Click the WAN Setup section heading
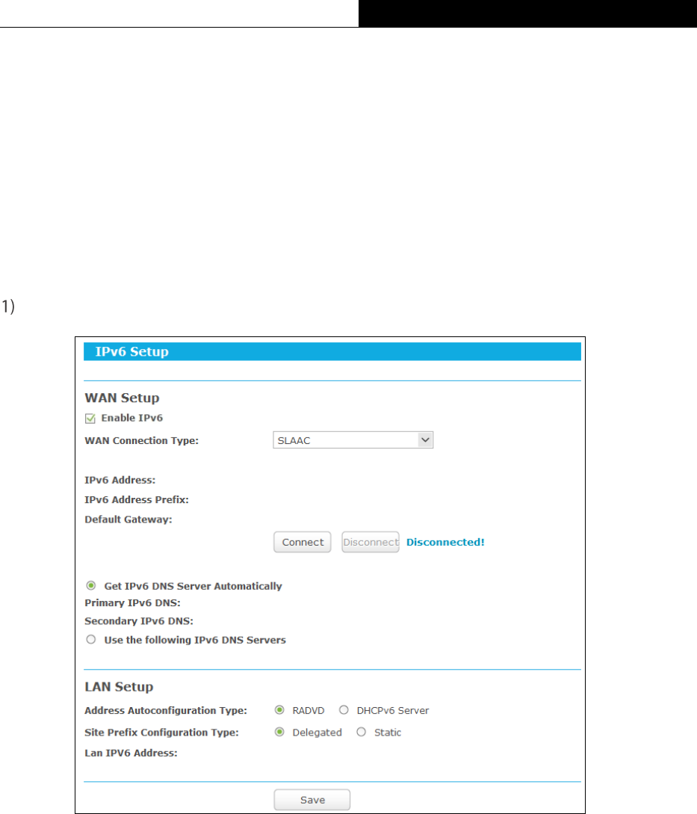This screenshot has width=697, height=814. coord(122,398)
